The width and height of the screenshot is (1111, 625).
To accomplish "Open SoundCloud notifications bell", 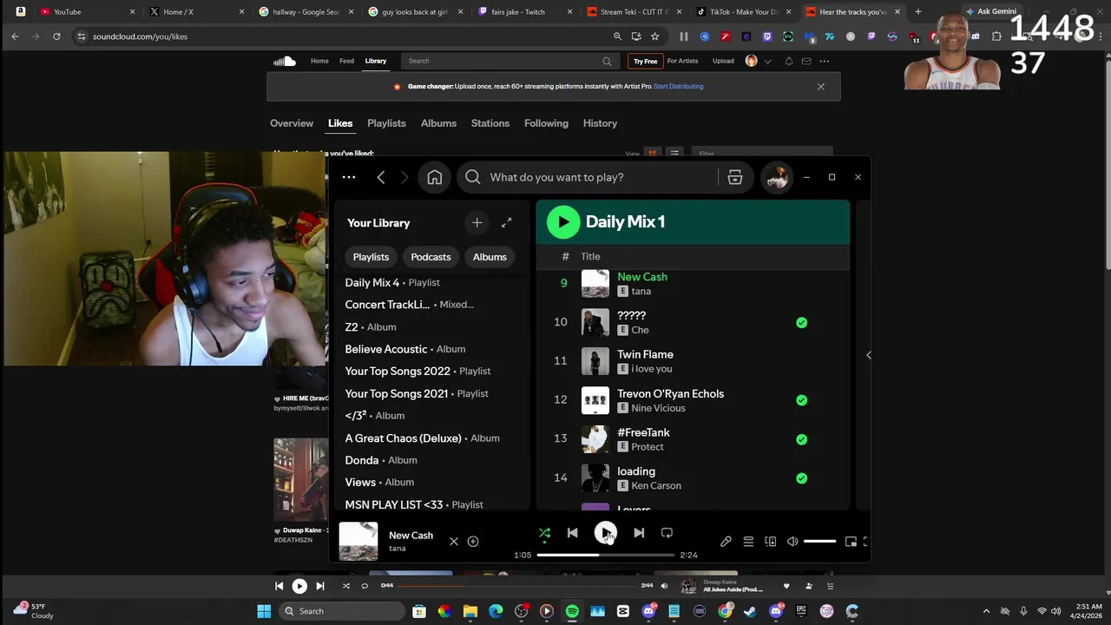I will tap(789, 61).
